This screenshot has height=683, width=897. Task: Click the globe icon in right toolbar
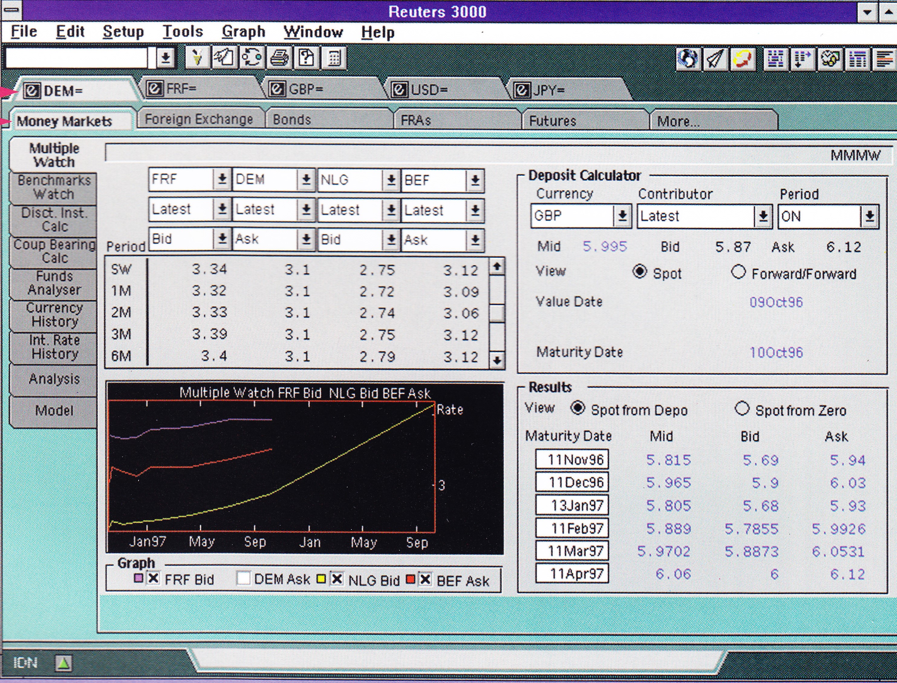[x=688, y=59]
